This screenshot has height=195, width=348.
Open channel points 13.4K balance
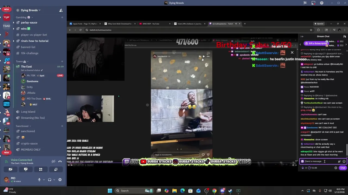(x=313, y=168)
